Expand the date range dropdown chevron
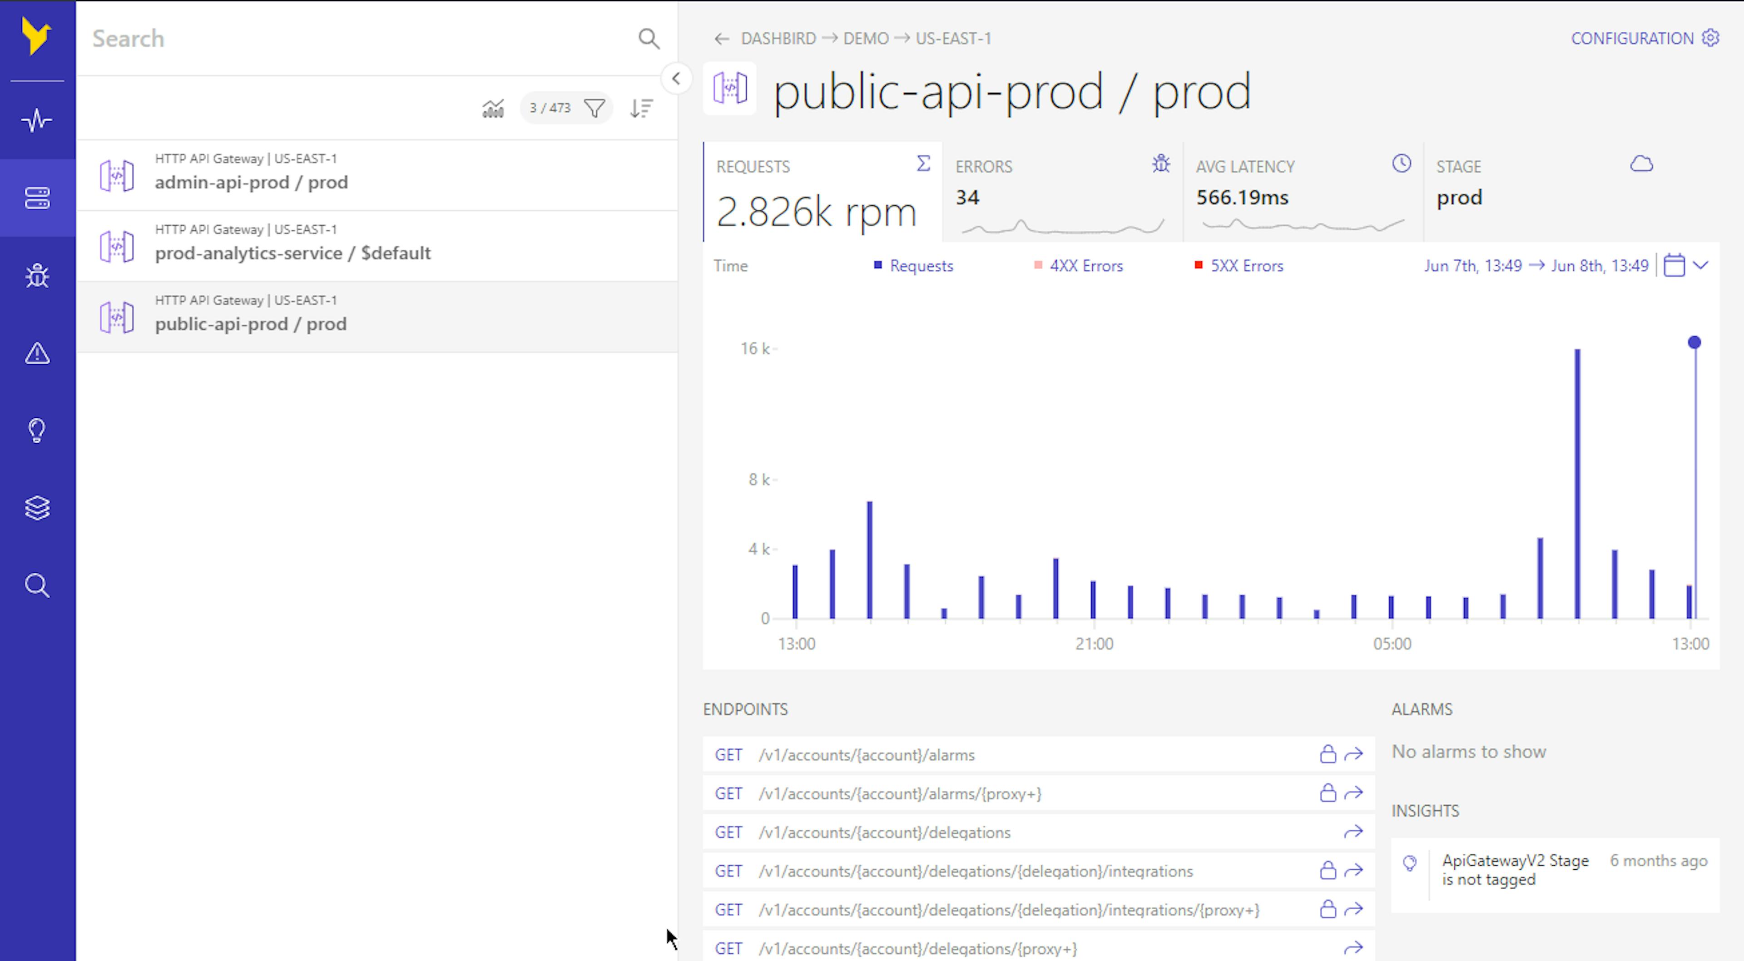This screenshot has width=1744, height=961. click(1701, 265)
